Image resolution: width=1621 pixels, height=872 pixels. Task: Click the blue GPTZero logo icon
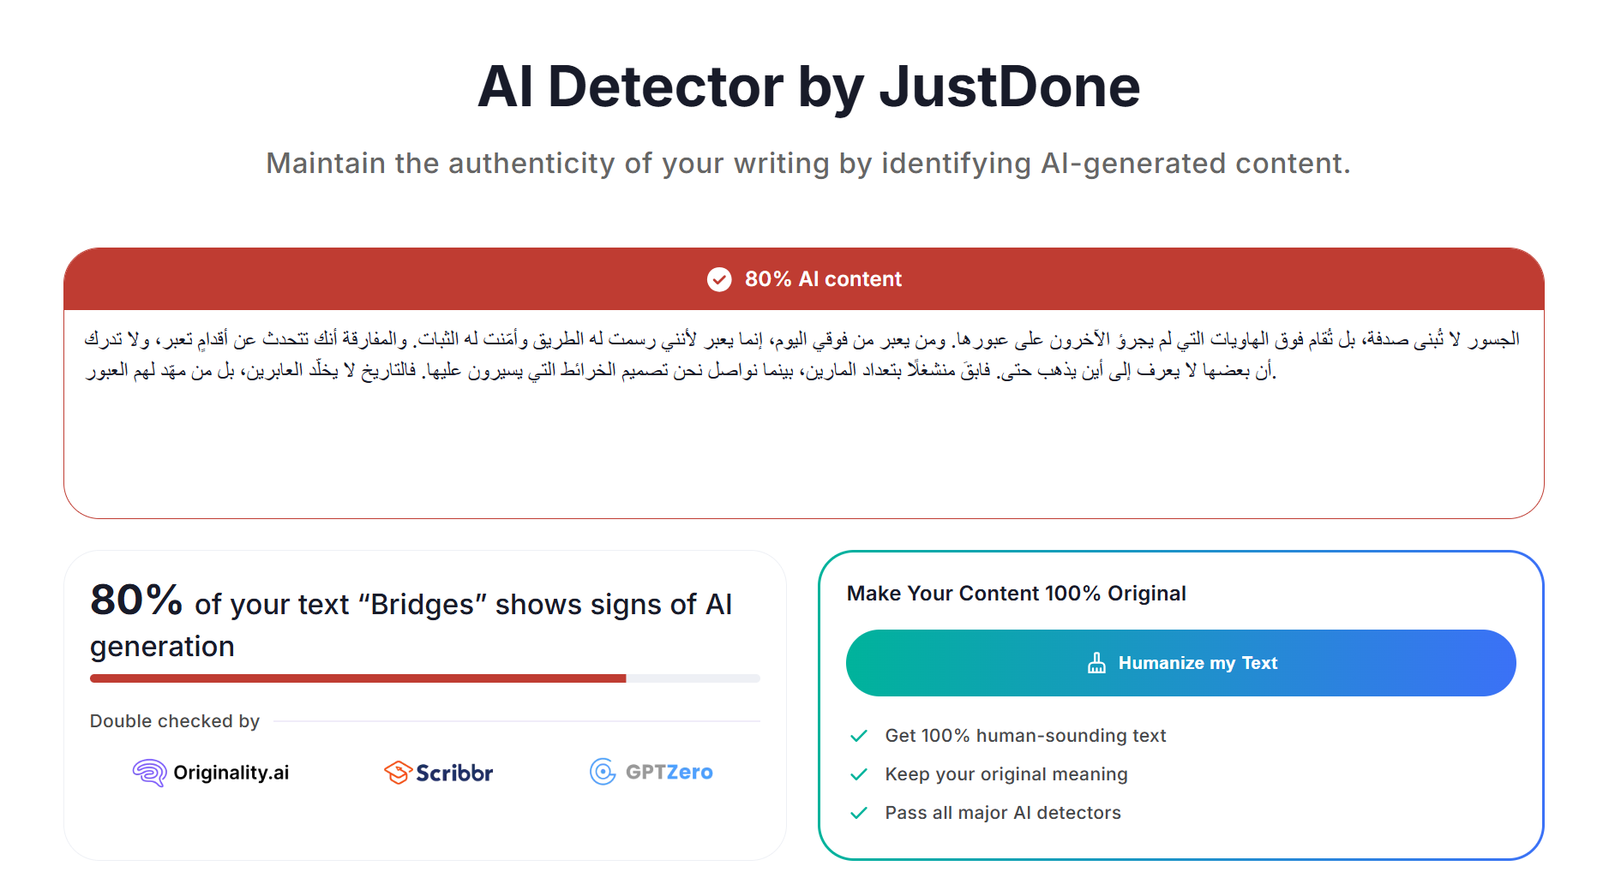tap(603, 772)
